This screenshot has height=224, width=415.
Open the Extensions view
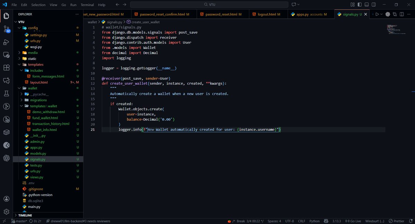pyautogui.click(x=6, y=68)
